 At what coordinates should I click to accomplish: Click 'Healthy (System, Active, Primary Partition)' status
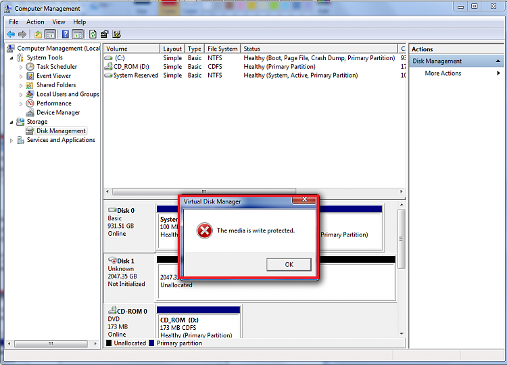point(301,75)
